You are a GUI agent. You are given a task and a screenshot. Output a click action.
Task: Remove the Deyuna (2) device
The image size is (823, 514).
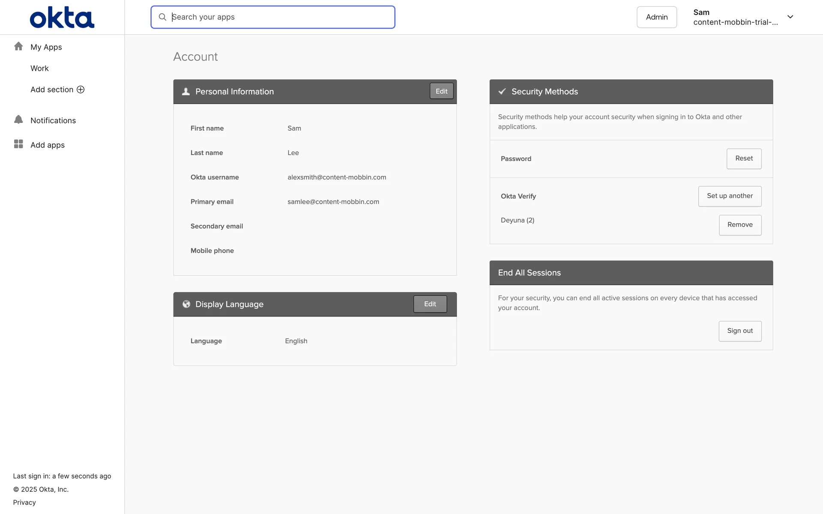point(740,225)
